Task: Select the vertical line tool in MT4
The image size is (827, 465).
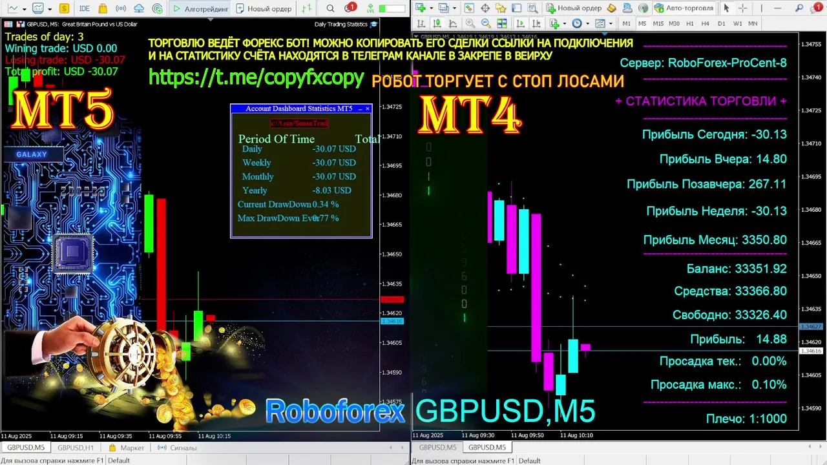Action: (x=761, y=8)
